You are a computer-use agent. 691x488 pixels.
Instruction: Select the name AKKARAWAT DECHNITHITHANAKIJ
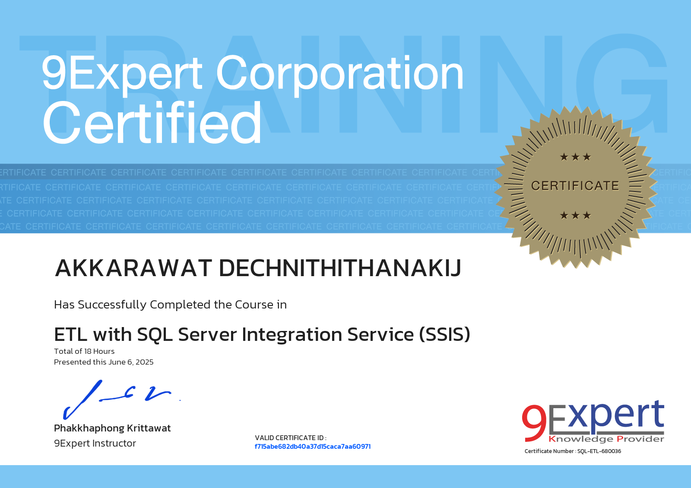click(x=258, y=268)
